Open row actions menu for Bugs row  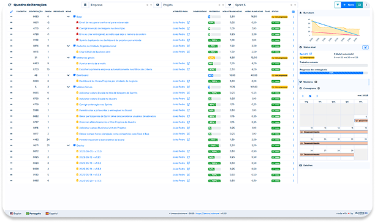[294, 17]
